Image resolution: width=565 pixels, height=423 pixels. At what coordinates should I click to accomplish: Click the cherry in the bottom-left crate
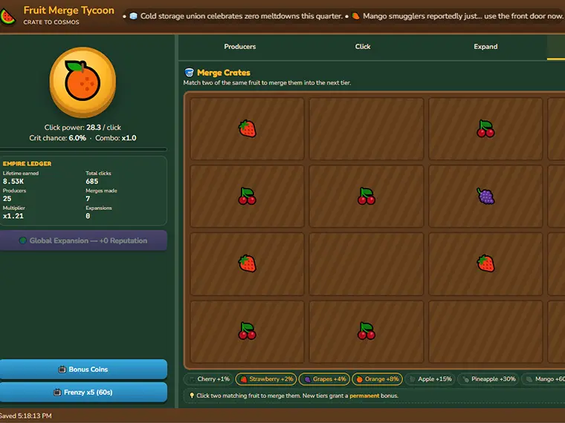(x=247, y=332)
